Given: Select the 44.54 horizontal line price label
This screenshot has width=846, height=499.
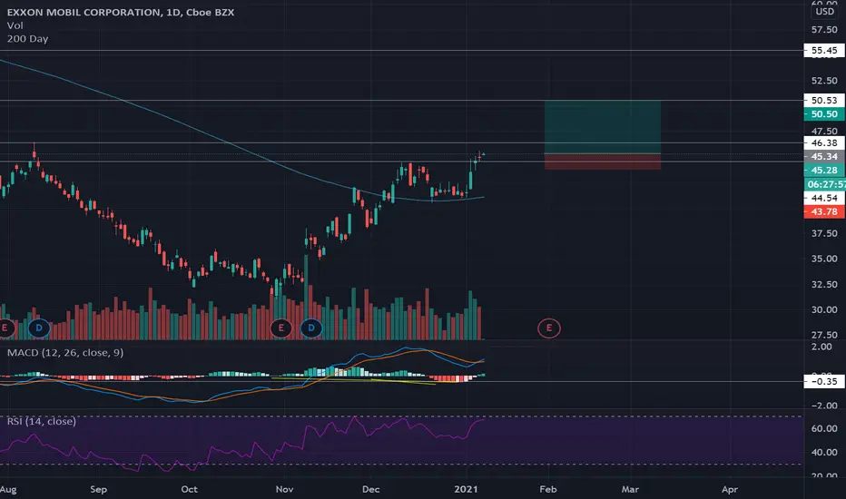Looking at the screenshot, I should (x=824, y=198).
